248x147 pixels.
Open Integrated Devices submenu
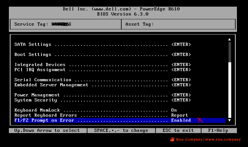pyautogui.click(x=103, y=65)
